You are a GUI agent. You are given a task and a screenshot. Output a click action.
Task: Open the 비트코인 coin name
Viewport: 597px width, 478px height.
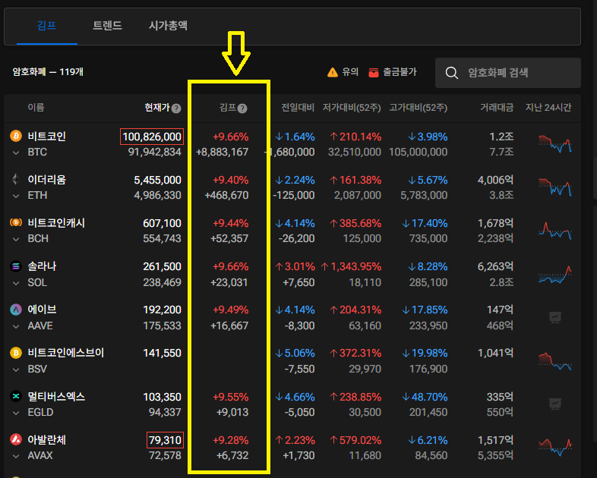pyautogui.click(x=47, y=136)
